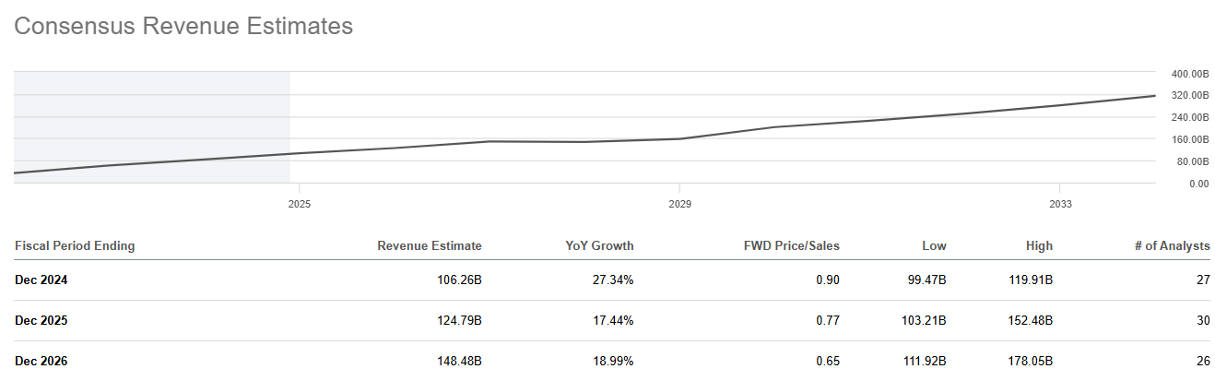Click the 106.26B revenue estimate value
The height and width of the screenshot is (381, 1215).
tap(457, 280)
